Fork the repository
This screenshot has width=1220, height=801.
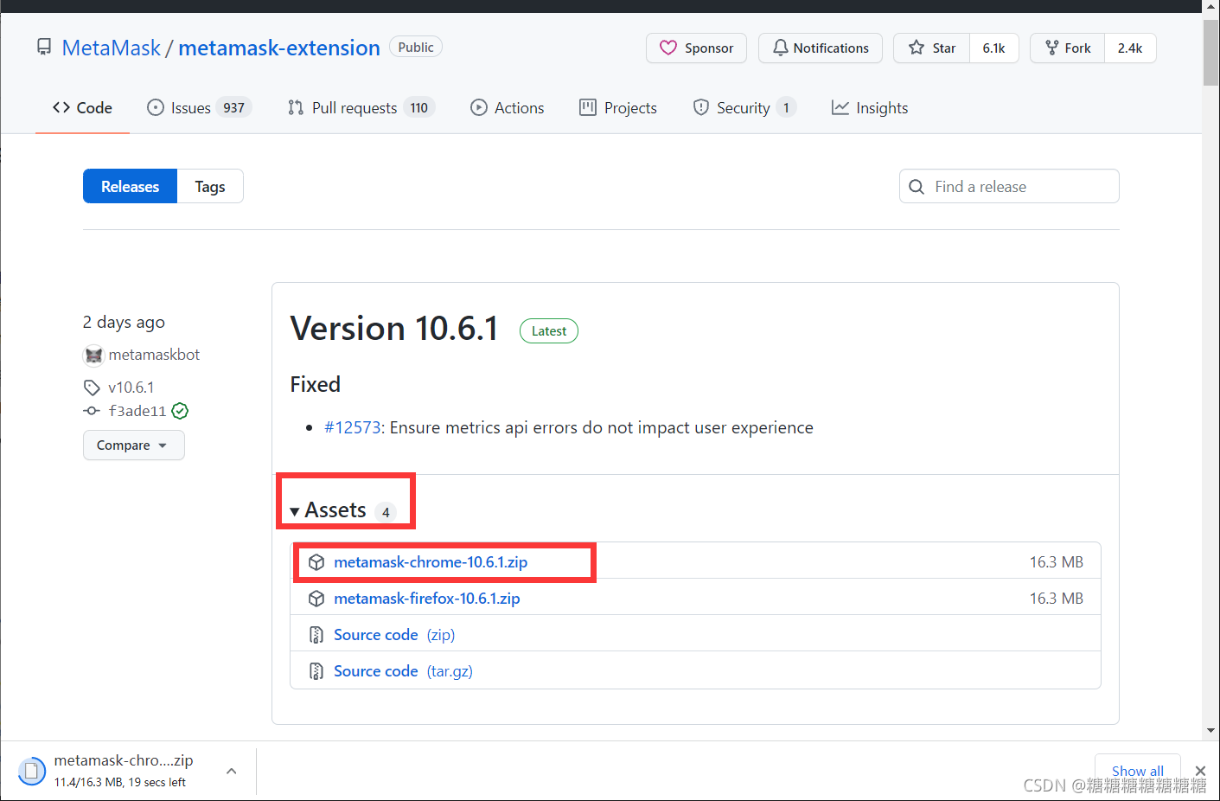[1068, 48]
